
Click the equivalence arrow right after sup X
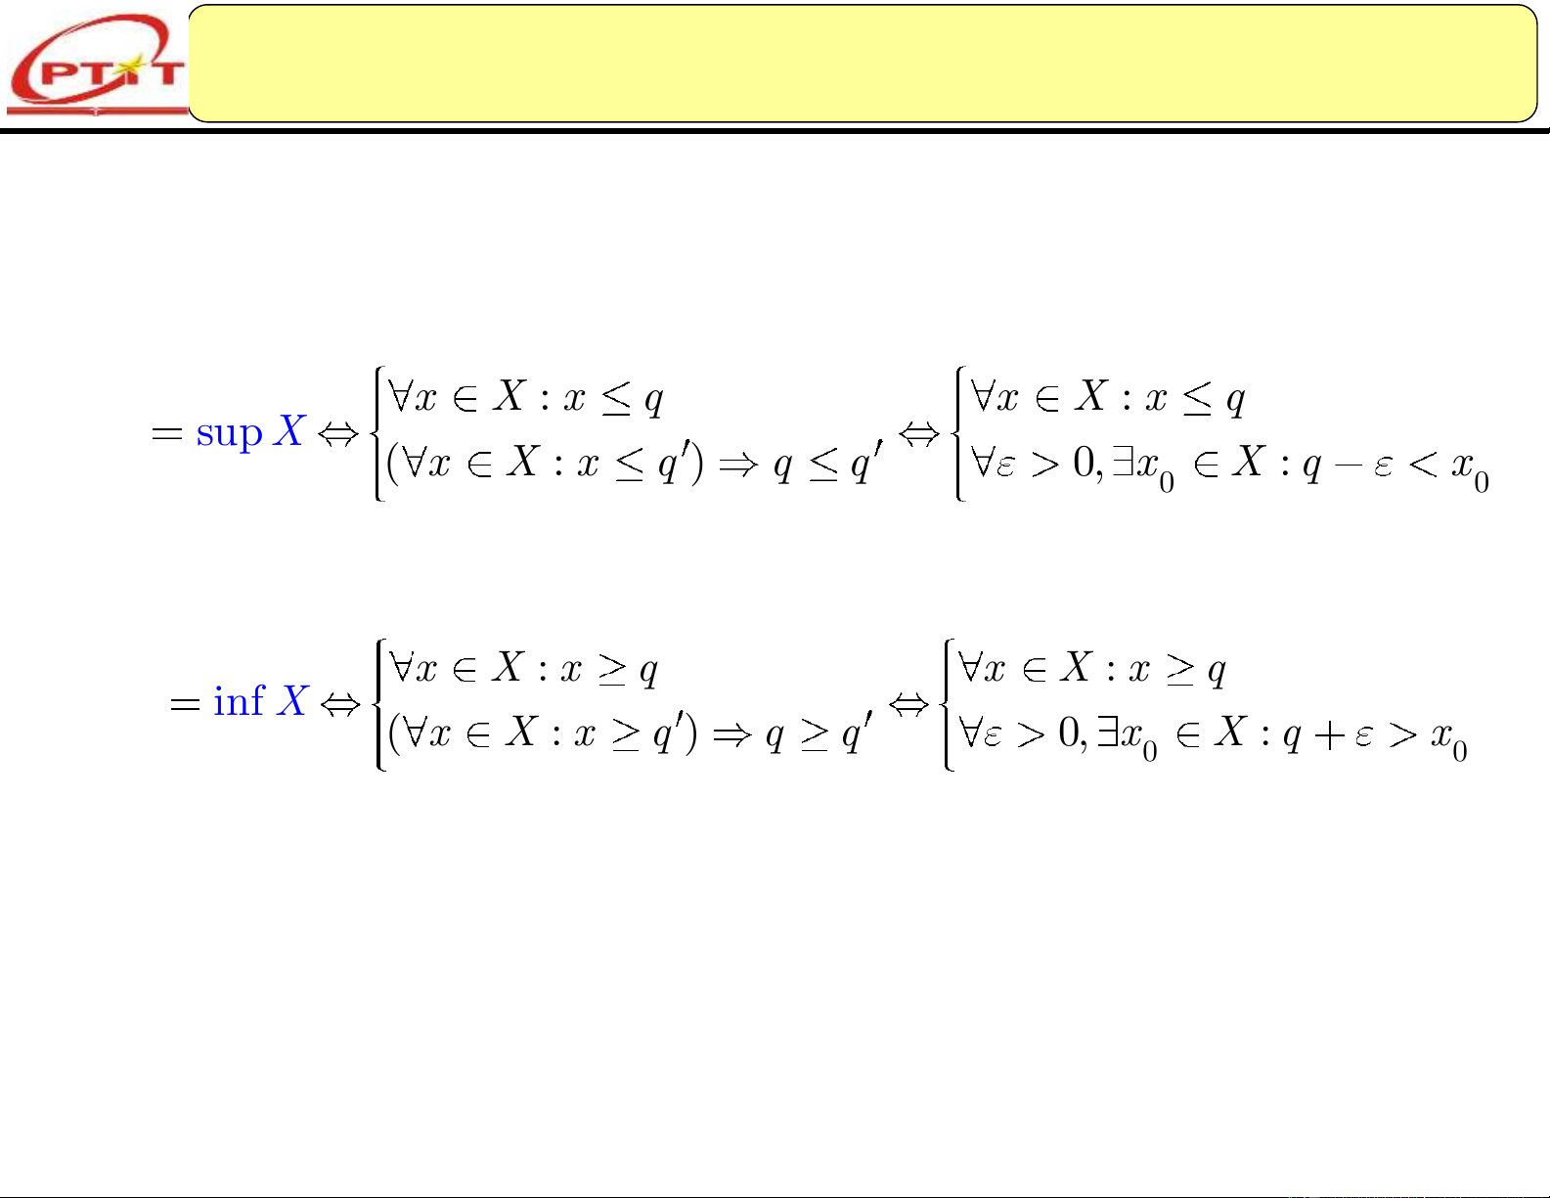(x=340, y=434)
